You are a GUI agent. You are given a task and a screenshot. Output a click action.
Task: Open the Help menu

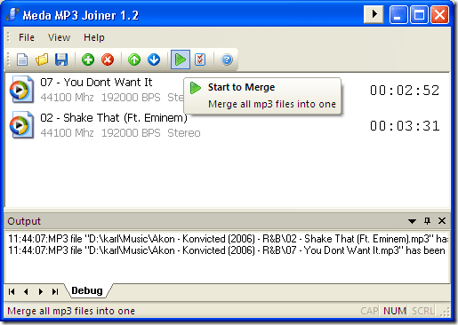click(x=94, y=37)
